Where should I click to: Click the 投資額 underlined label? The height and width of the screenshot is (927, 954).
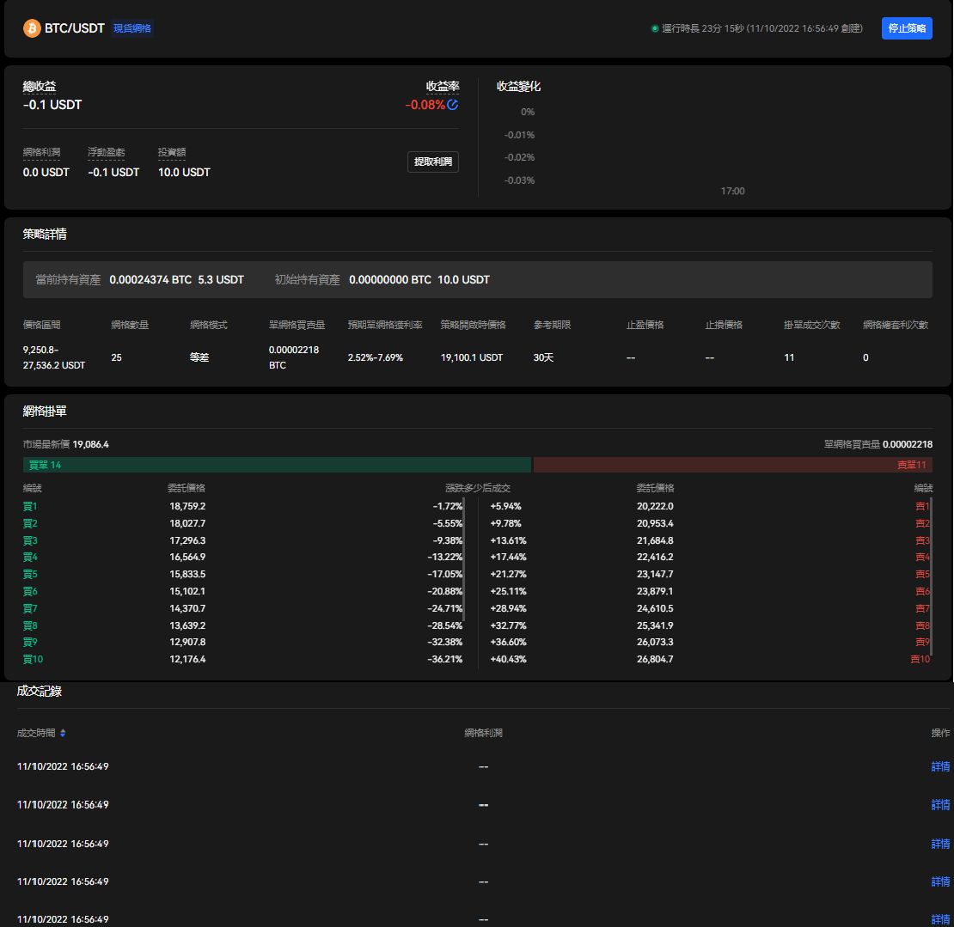[x=172, y=153]
